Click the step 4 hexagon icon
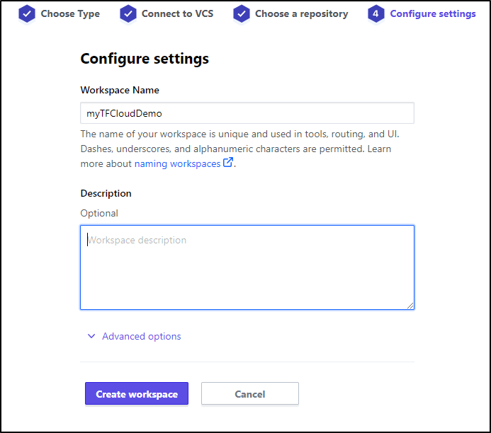 376,13
